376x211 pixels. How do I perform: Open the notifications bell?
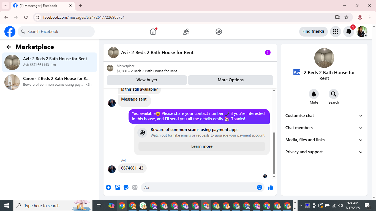point(348,32)
